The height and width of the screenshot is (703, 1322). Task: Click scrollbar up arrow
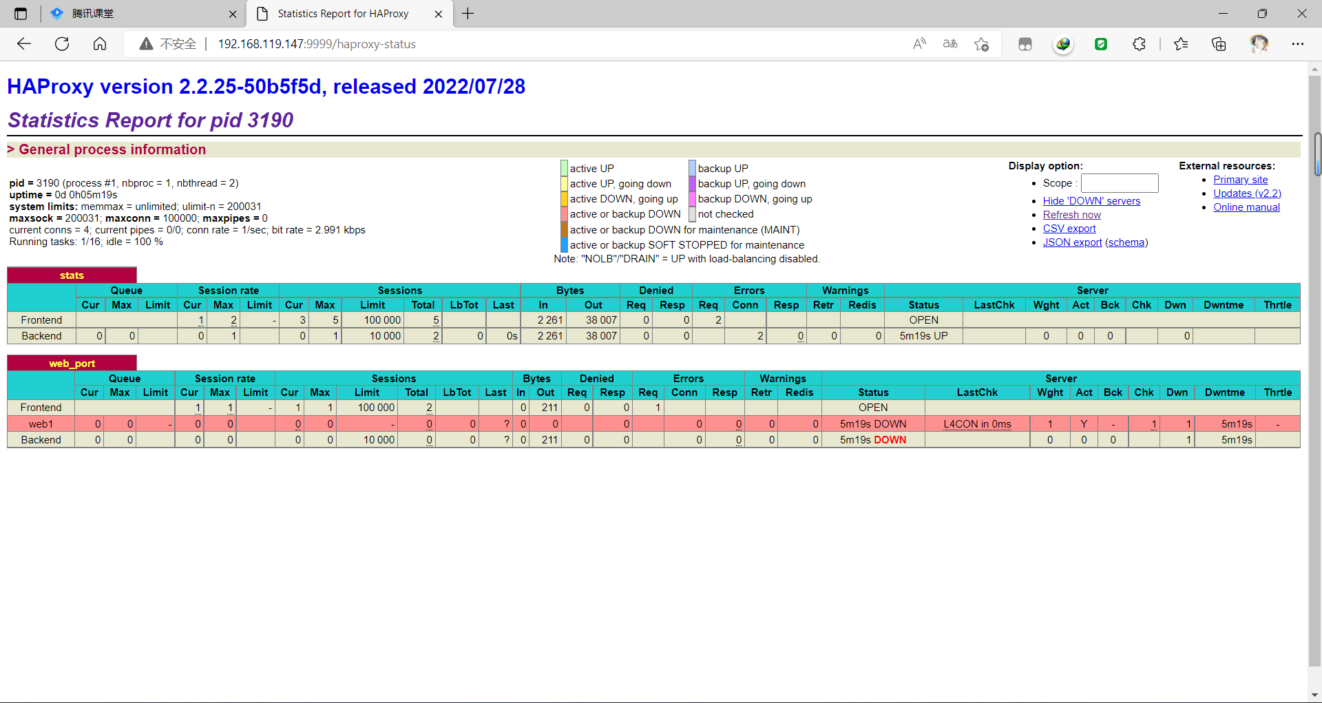pos(1315,69)
